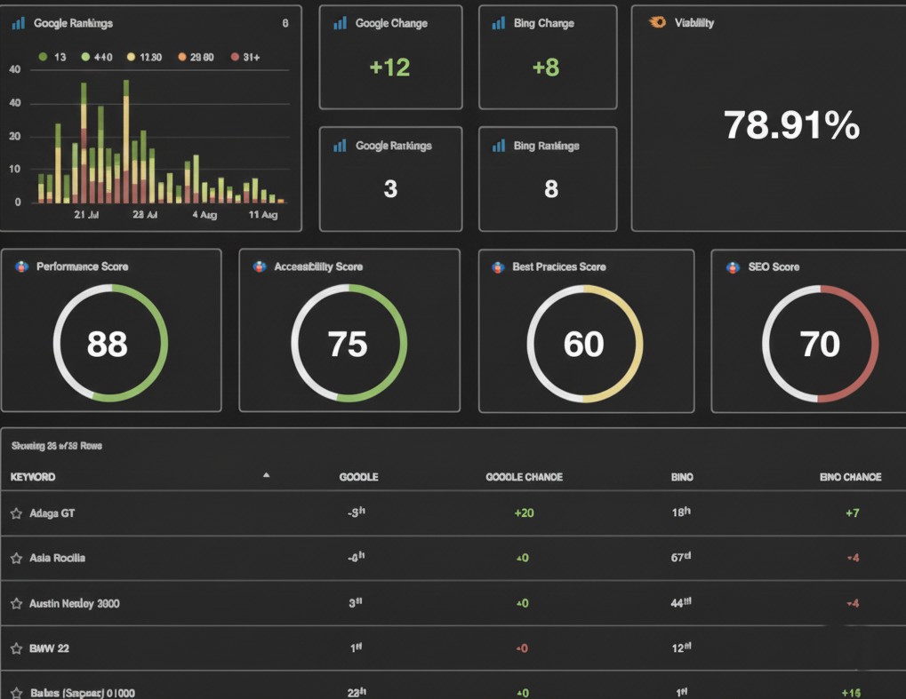Image resolution: width=906 pixels, height=699 pixels.
Task: Select the Bing column header
Action: [682, 477]
